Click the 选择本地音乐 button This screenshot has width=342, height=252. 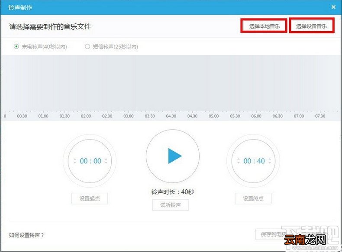pyautogui.click(x=264, y=26)
